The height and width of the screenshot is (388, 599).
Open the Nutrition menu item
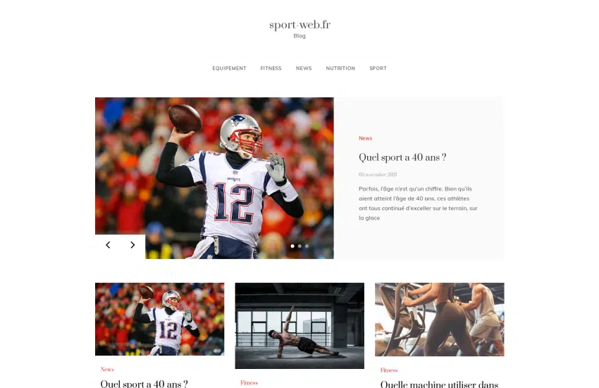point(340,68)
